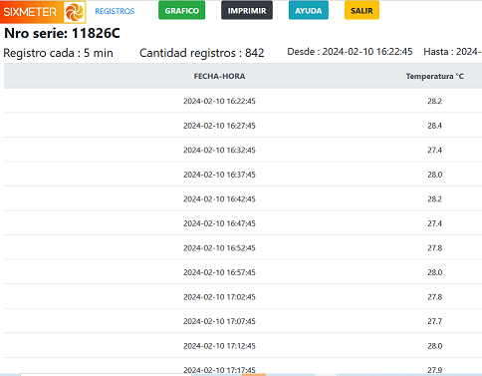Click the FECHA-HORA column header
This screenshot has height=376, width=482.
[x=219, y=76]
